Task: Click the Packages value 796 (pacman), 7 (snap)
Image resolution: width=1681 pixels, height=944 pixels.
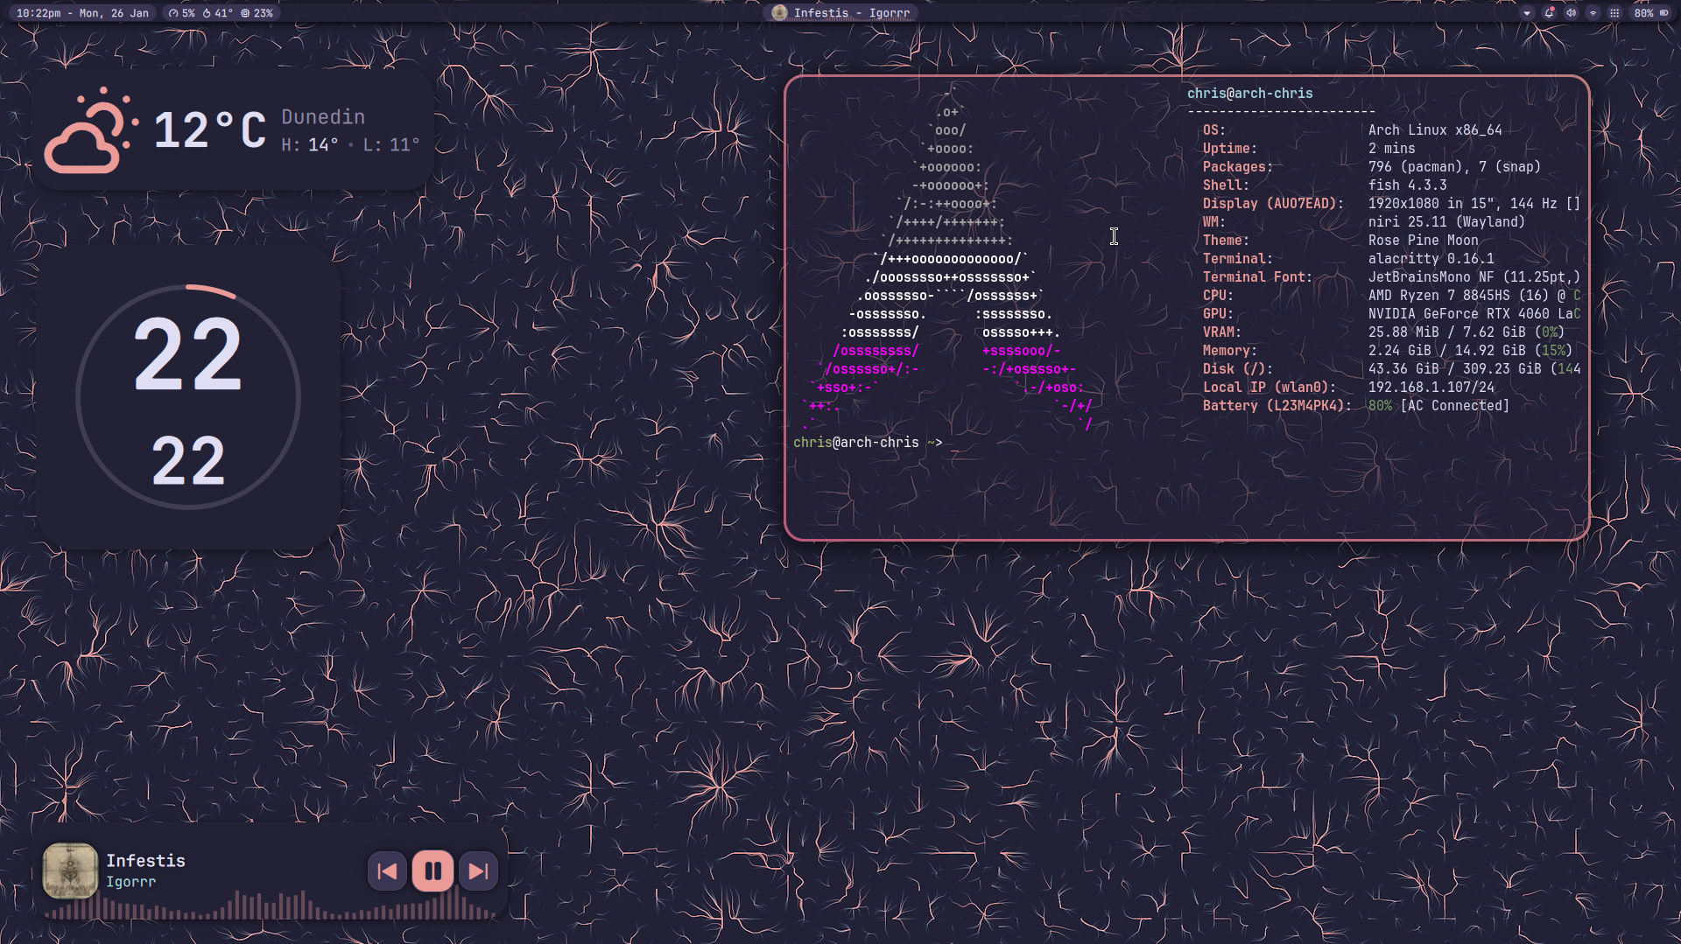Action: tap(1454, 167)
